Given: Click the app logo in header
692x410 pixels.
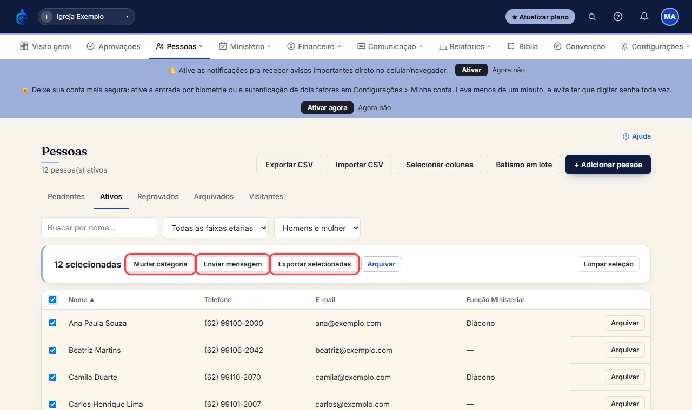Looking at the screenshot, I should pyautogui.click(x=22, y=17).
